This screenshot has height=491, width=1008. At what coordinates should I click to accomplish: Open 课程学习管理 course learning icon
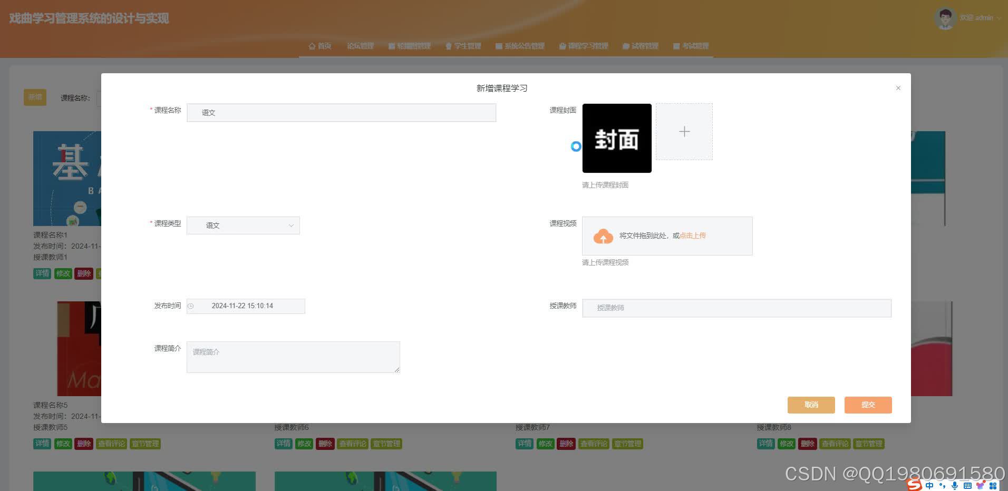tap(562, 46)
